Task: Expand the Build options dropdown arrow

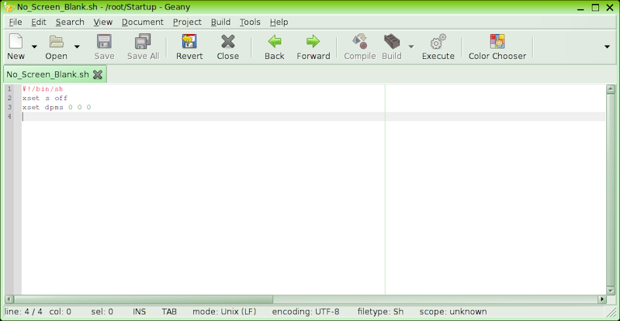Action: [411, 47]
